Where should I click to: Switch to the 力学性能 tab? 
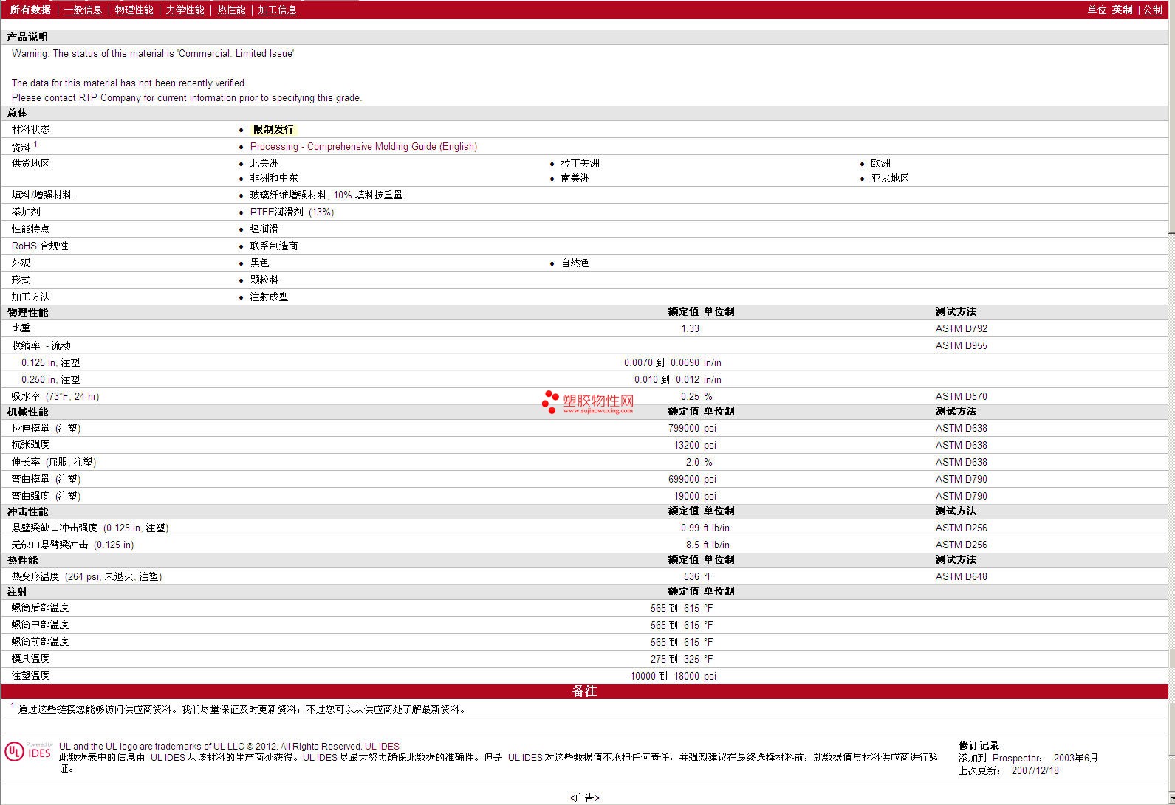(x=185, y=10)
